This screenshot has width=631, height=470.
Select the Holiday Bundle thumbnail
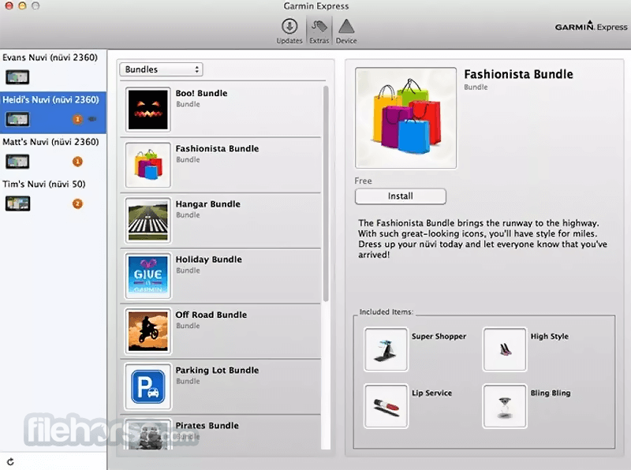pos(147,276)
